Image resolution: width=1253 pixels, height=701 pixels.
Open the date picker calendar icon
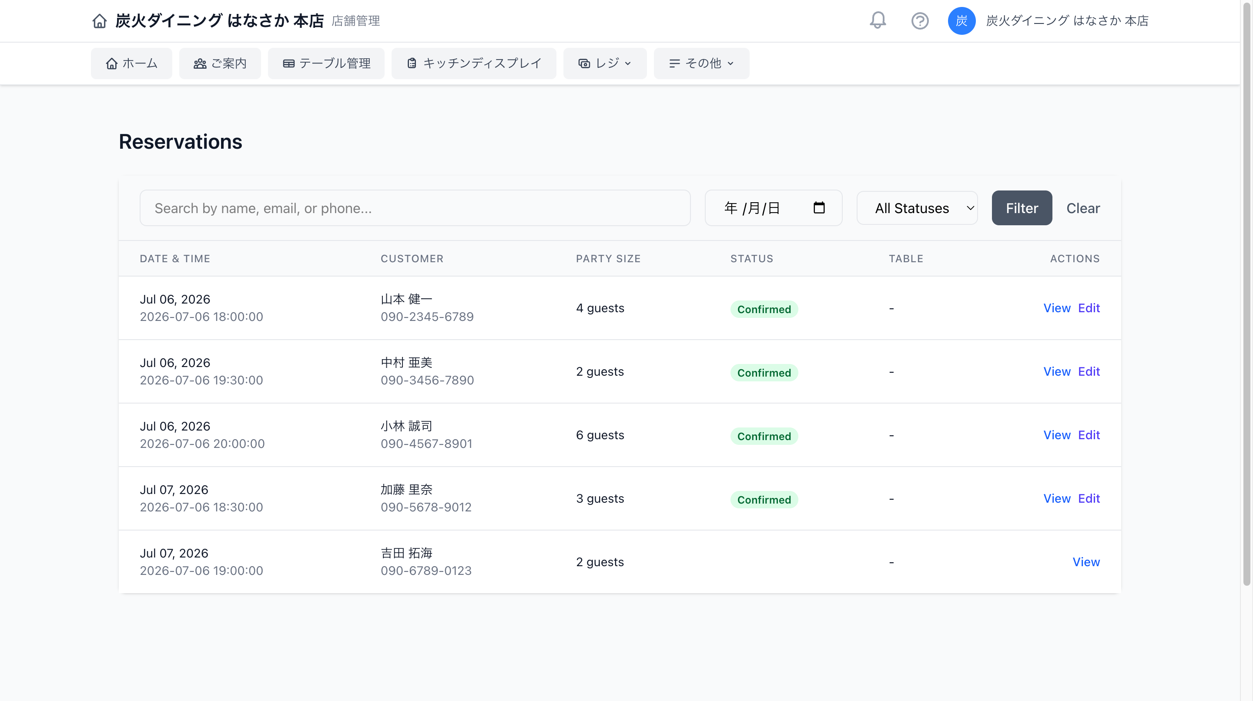[819, 207]
